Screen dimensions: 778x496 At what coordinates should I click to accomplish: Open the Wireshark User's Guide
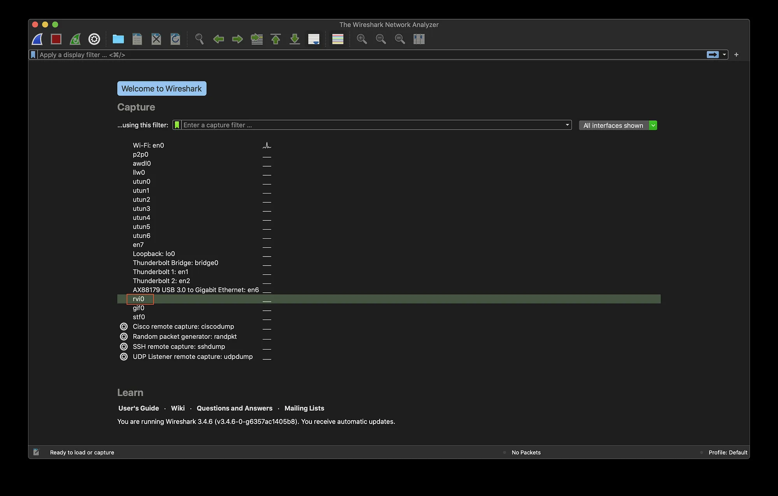coord(138,408)
